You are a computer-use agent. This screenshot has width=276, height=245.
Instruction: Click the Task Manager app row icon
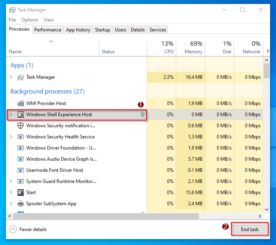coord(20,77)
